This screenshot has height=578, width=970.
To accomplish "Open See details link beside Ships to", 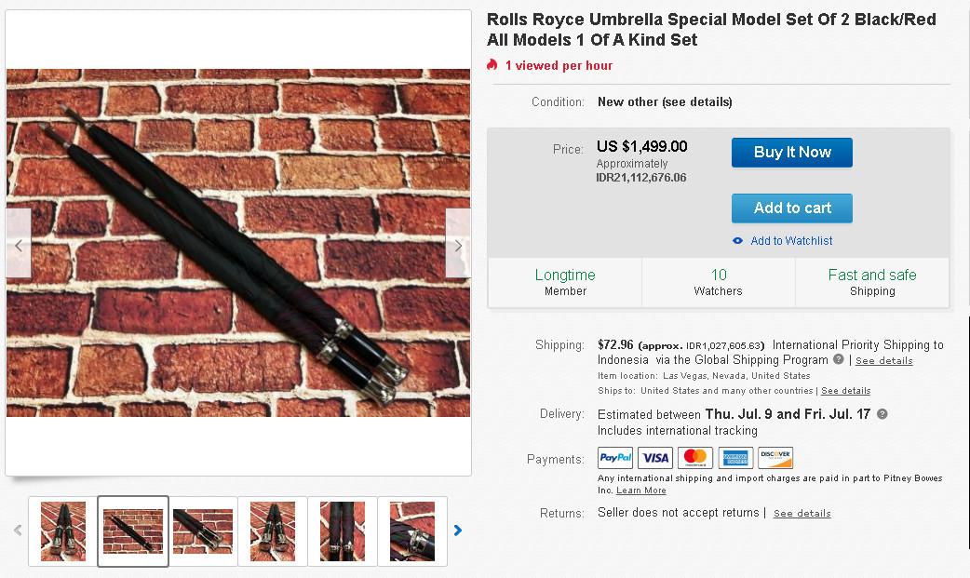I will (845, 391).
